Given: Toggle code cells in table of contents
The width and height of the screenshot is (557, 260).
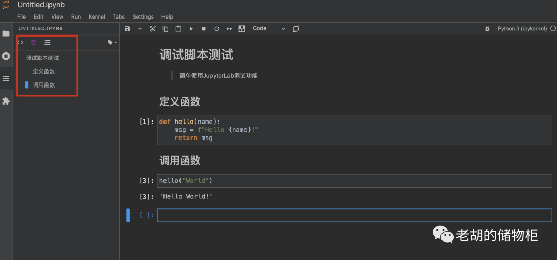Looking at the screenshot, I should click(21, 42).
